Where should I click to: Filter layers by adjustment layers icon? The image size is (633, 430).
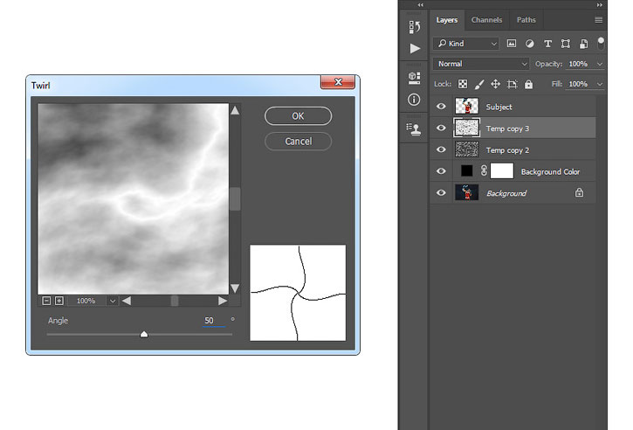pyautogui.click(x=530, y=44)
